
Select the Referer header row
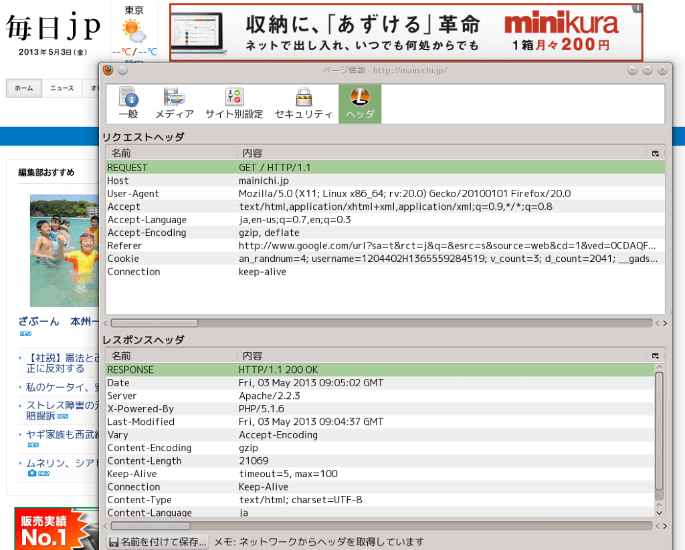pos(385,246)
